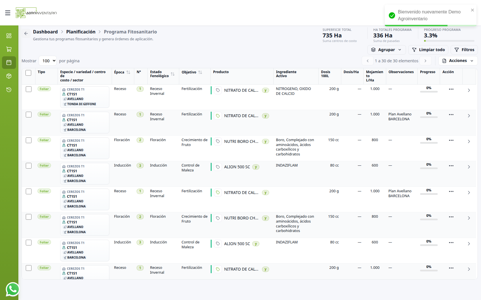The image size is (481, 300).
Task: Click Limpiar todo button
Action: pos(428,50)
